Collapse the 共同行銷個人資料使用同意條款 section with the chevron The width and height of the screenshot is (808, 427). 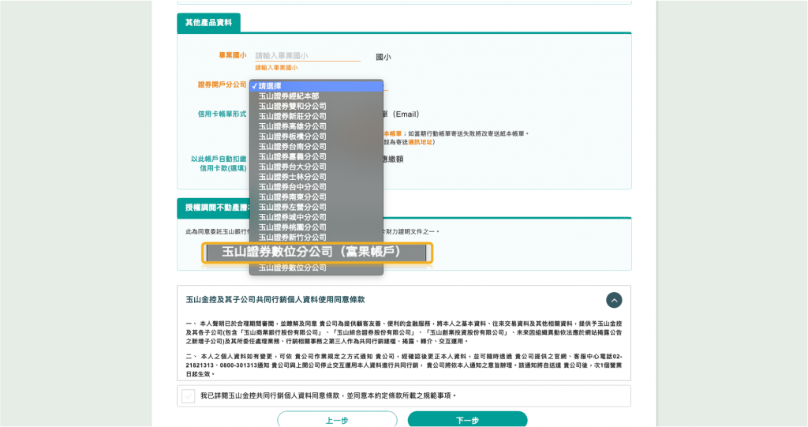pyautogui.click(x=614, y=300)
